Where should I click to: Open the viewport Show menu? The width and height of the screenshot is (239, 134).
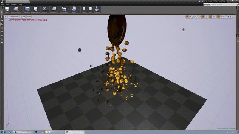(29, 17)
